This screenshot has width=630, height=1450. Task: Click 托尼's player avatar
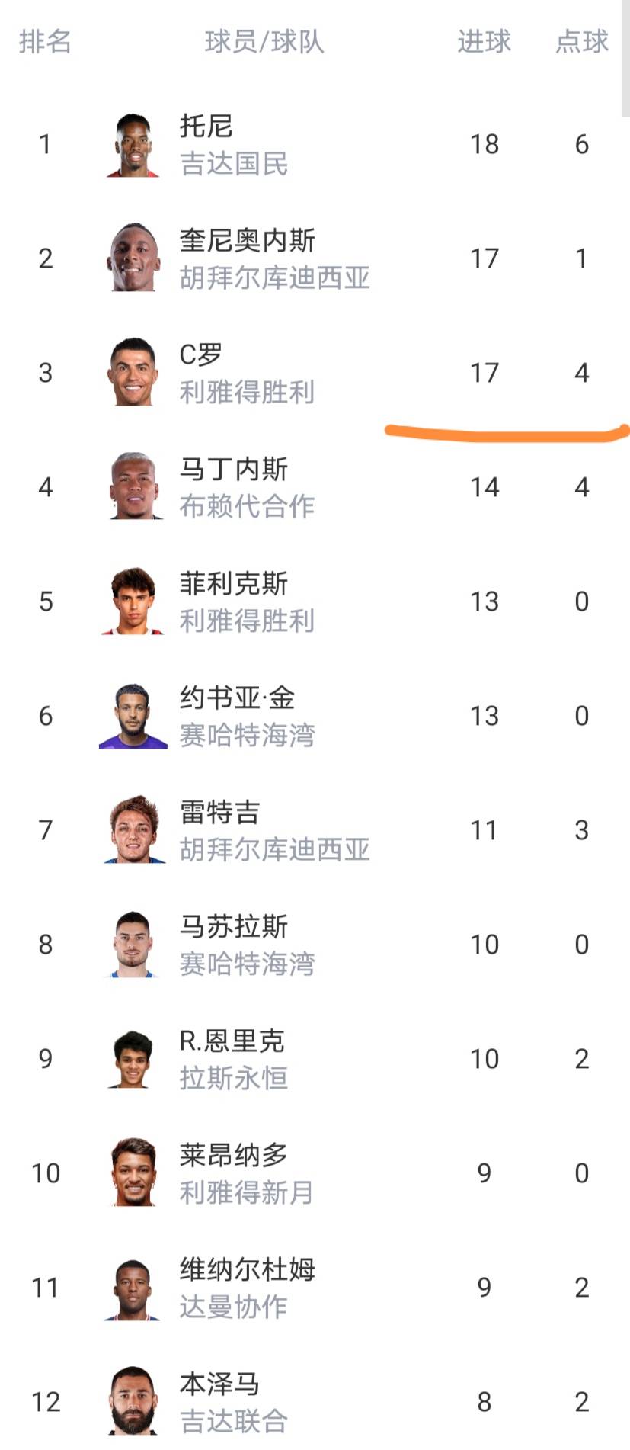(133, 145)
